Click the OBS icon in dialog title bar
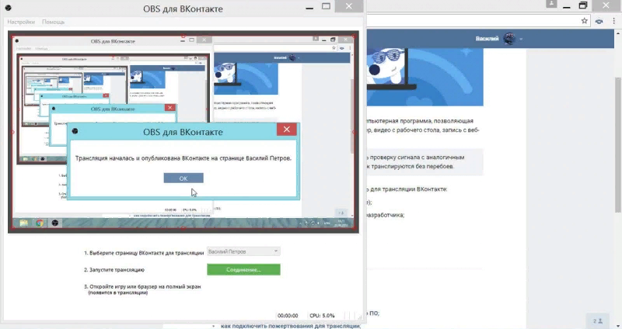622x329 pixels. click(x=75, y=131)
